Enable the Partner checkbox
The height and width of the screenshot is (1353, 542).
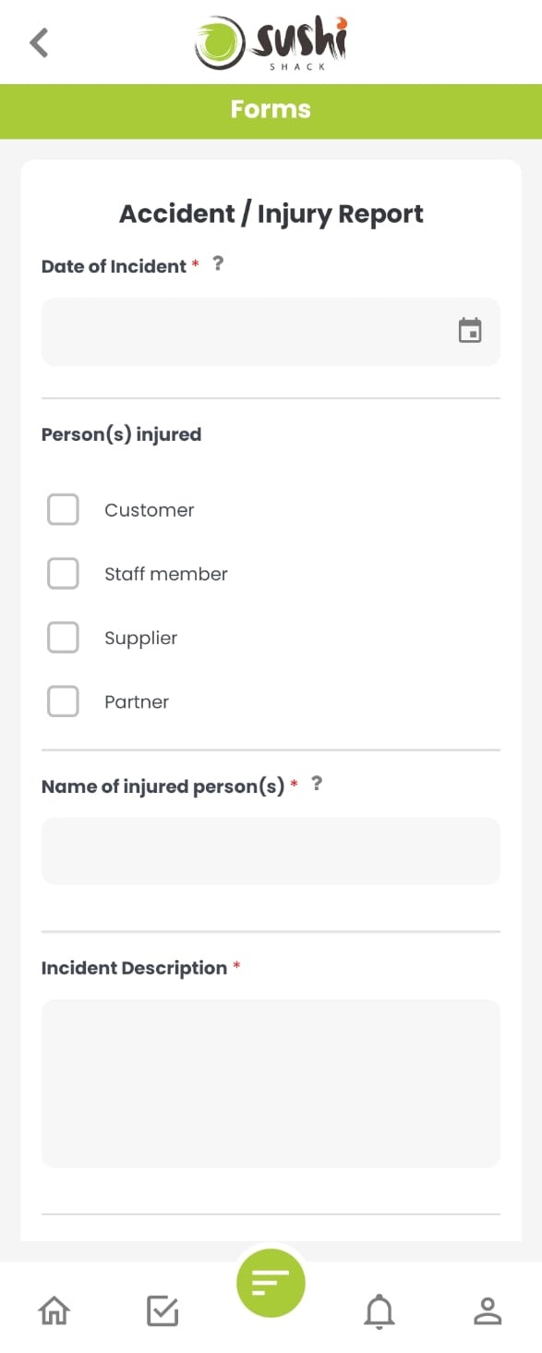click(x=63, y=701)
